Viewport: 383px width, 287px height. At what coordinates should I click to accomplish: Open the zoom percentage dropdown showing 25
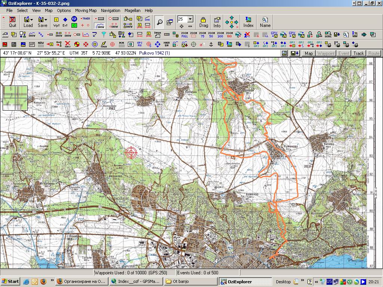tap(190, 19)
